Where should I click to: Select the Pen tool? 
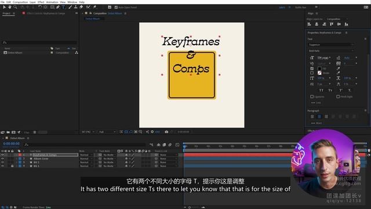coord(58,7)
